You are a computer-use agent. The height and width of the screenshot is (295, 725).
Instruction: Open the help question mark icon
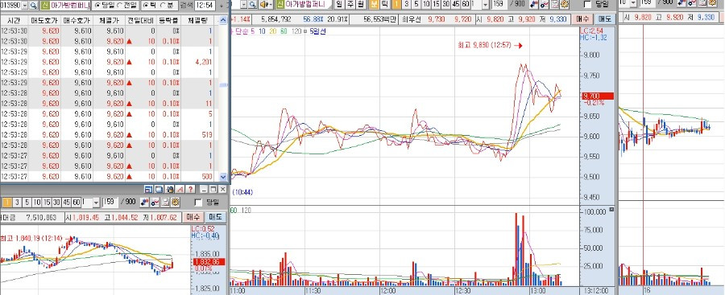pos(190,189)
